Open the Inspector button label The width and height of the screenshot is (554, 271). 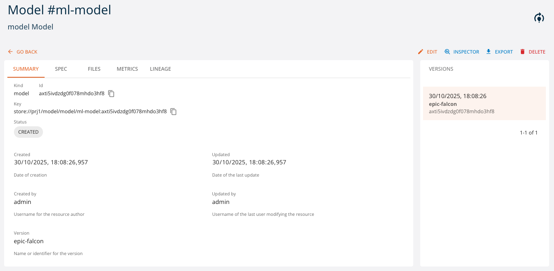click(x=466, y=52)
